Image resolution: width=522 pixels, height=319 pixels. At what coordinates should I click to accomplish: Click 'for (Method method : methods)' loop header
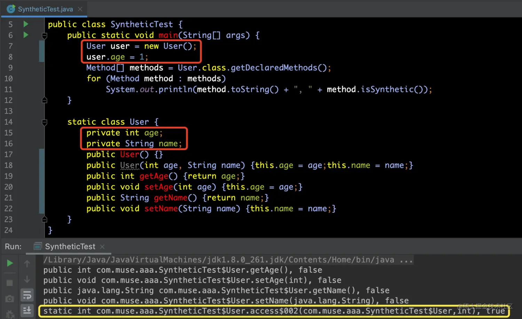pyautogui.click(x=156, y=78)
